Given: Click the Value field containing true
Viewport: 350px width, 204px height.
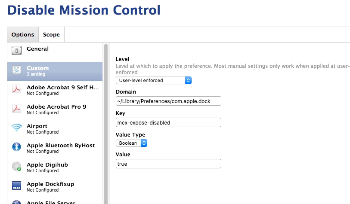Looking at the screenshot, I should [x=168, y=164].
